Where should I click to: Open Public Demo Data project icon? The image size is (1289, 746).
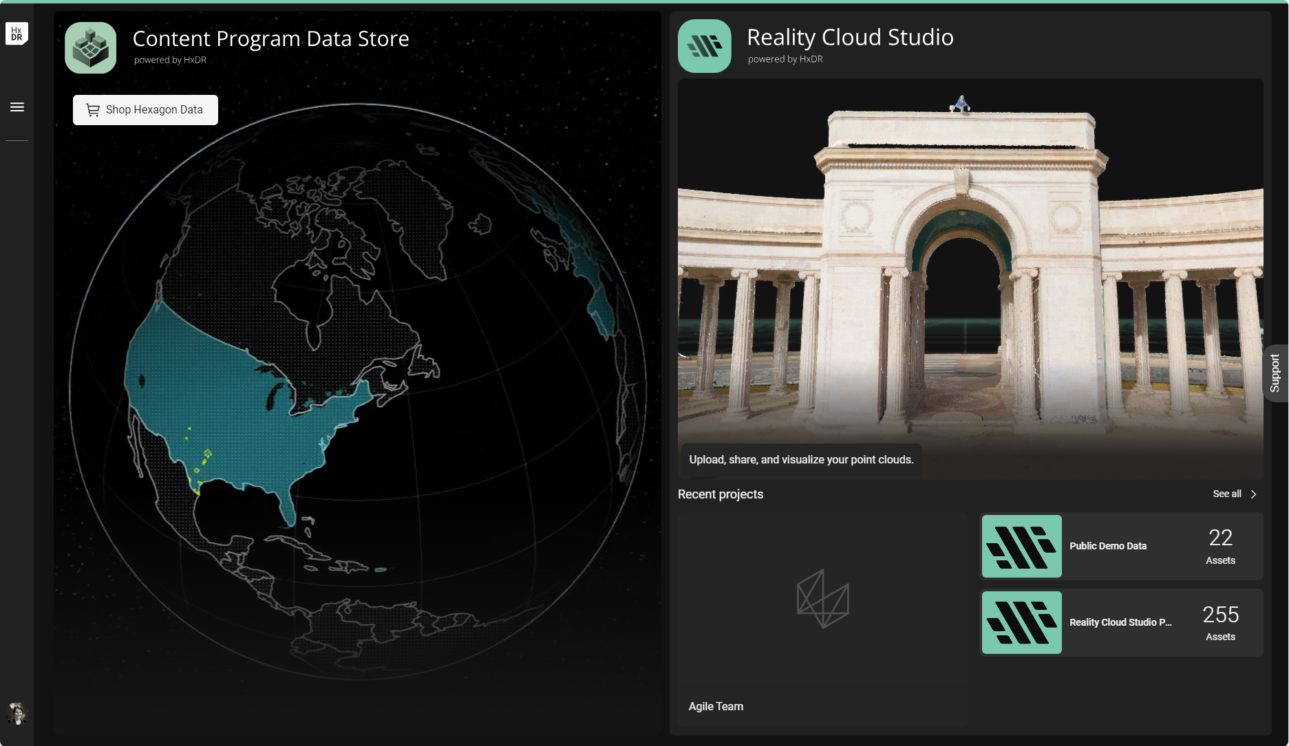[1021, 546]
